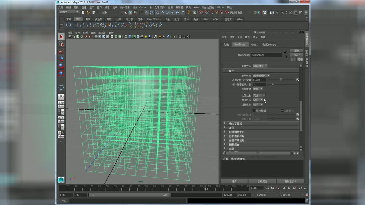The image size is (365, 205).
Task: Enable the 速度绘制 checkbox
Action: pyautogui.click(x=254, y=111)
